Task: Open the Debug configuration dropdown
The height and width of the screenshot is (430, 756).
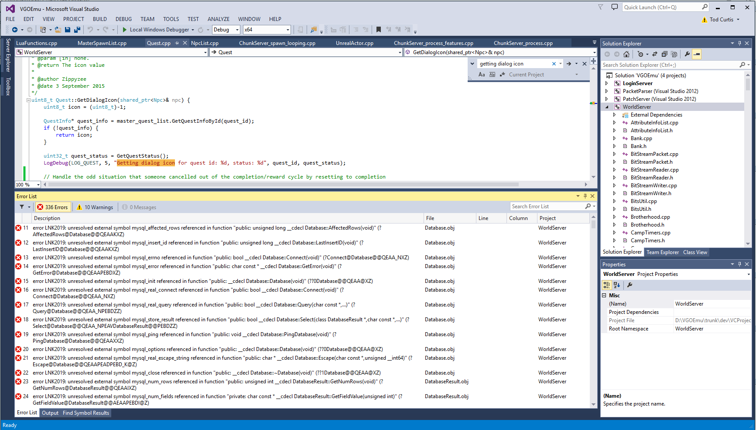Action: tap(226, 30)
